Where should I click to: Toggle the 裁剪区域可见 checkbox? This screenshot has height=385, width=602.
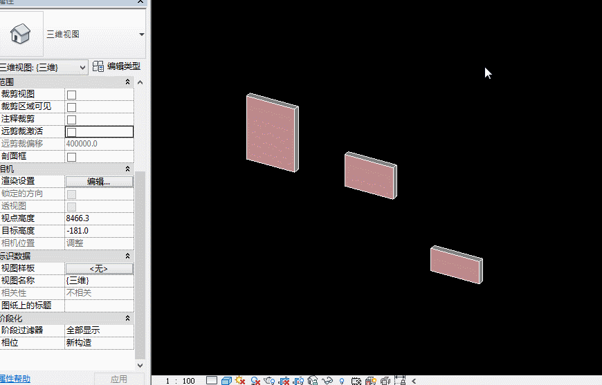71,107
